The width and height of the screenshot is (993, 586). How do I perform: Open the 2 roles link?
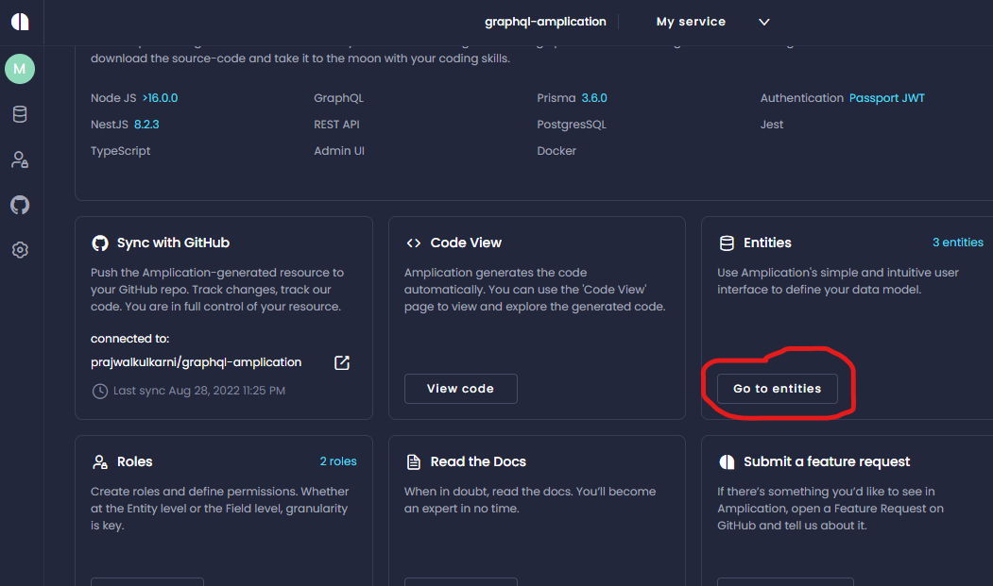(337, 461)
